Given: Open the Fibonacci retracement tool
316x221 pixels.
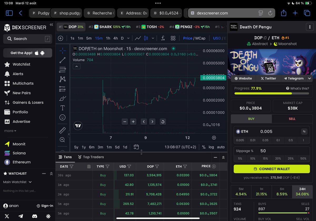Looking at the screenshot, I should click(62, 70).
